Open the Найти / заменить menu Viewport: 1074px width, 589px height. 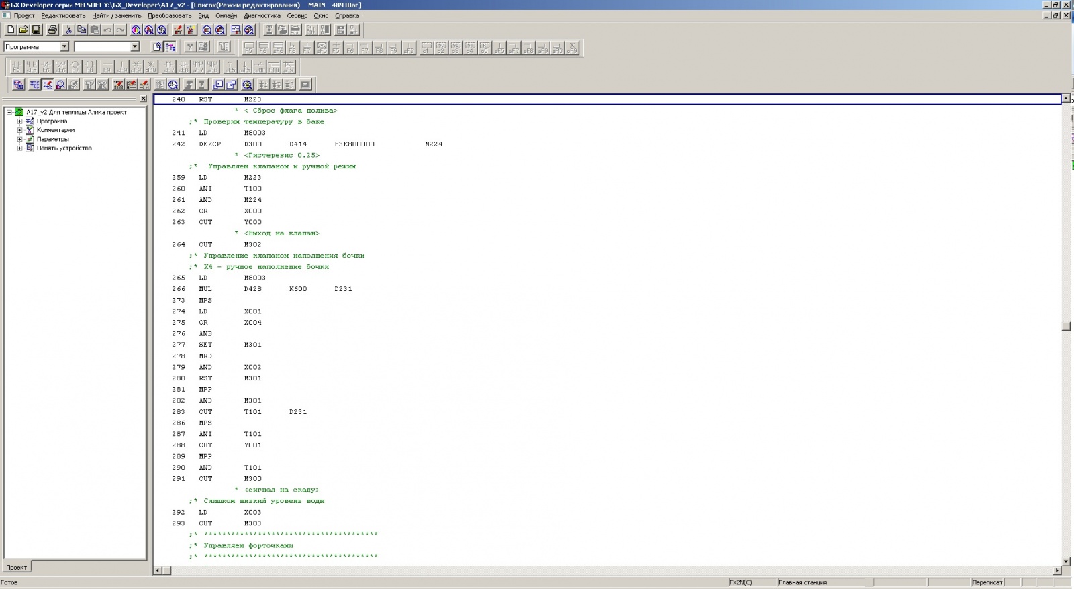[117, 15]
